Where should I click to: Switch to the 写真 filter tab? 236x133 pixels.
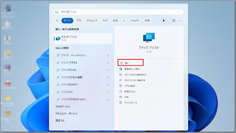click(147, 21)
